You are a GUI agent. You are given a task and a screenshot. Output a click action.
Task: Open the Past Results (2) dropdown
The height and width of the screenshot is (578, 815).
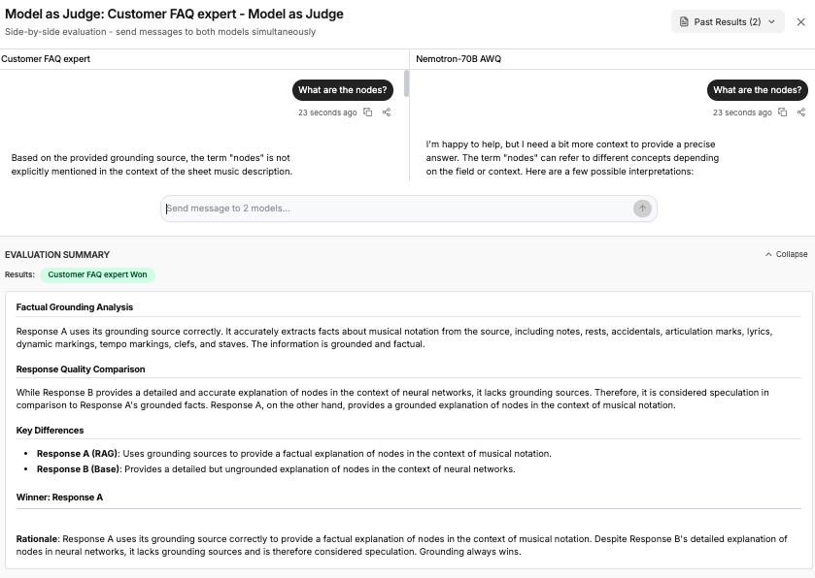click(x=728, y=21)
